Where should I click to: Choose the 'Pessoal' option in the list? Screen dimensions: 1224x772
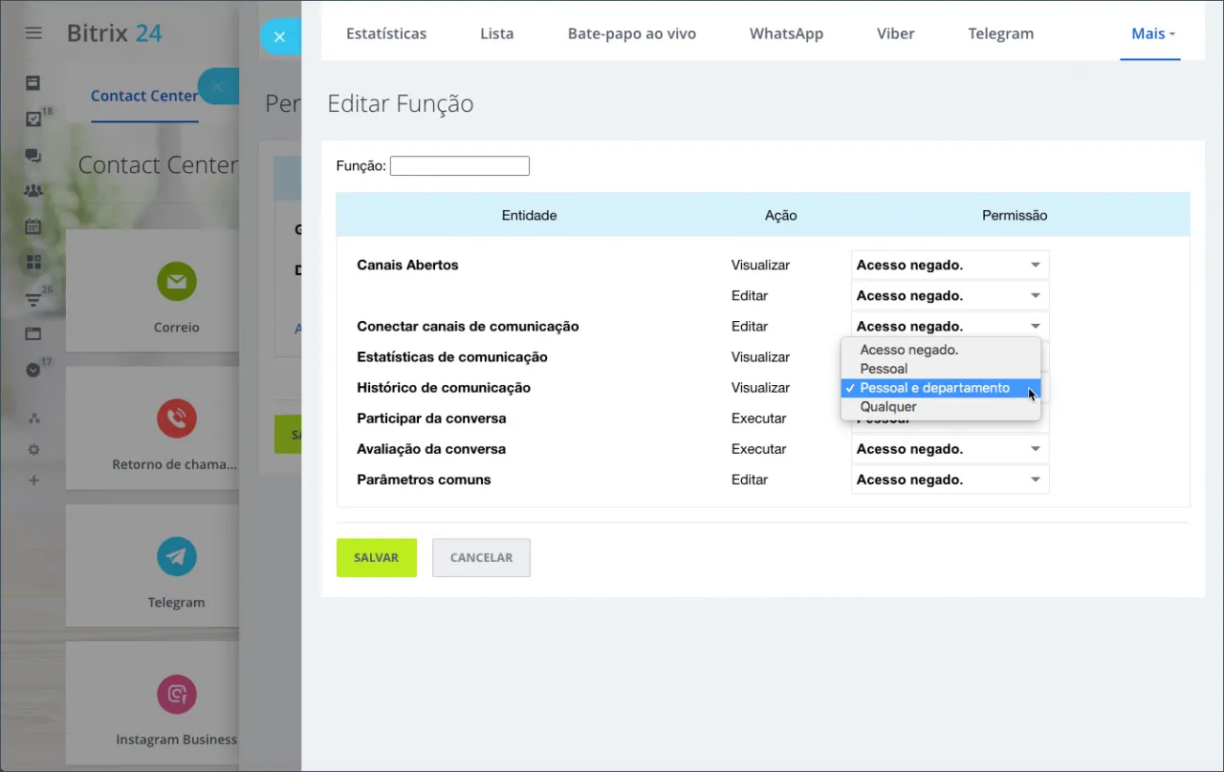[941, 369]
